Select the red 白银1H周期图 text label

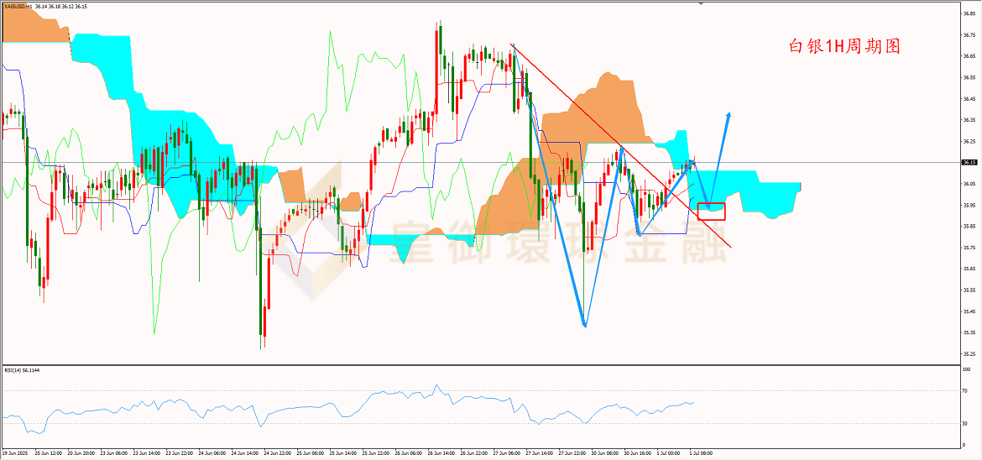pyautogui.click(x=844, y=46)
